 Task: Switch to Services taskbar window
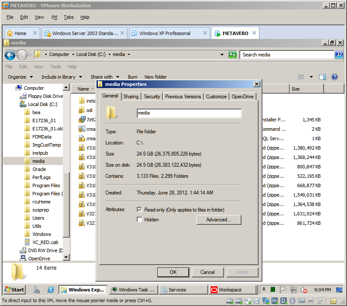183,290
